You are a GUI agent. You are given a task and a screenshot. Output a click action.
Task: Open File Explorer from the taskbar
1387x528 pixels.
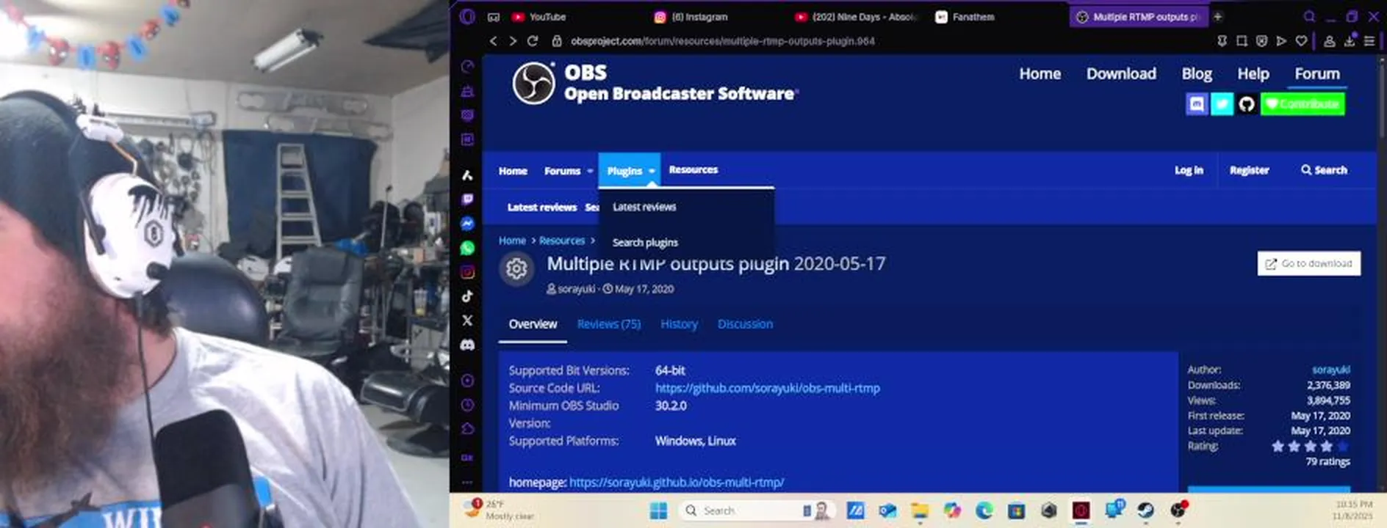(919, 511)
